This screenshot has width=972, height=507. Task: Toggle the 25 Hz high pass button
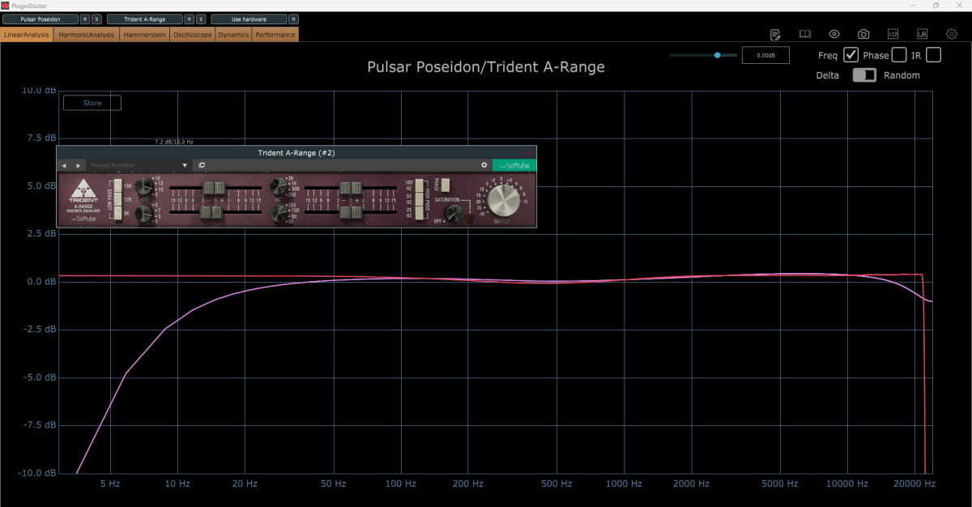[x=419, y=213]
